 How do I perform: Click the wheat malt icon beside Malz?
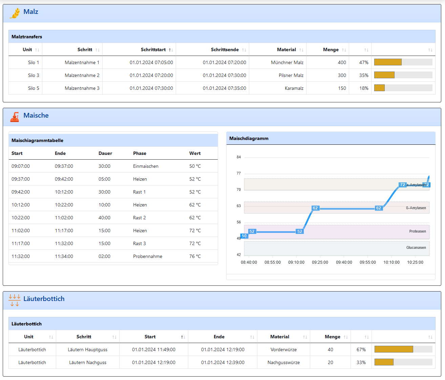15,13
